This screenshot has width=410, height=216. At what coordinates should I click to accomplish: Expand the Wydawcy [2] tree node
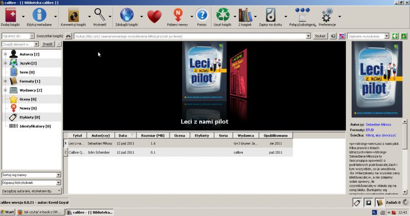click(5, 90)
